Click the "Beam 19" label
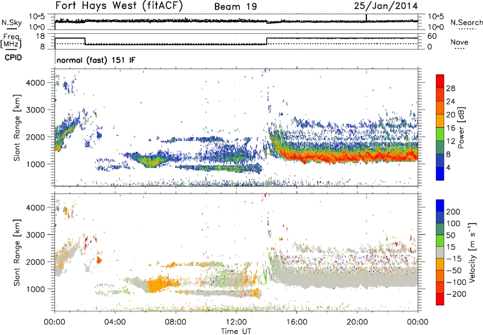 [235, 7]
